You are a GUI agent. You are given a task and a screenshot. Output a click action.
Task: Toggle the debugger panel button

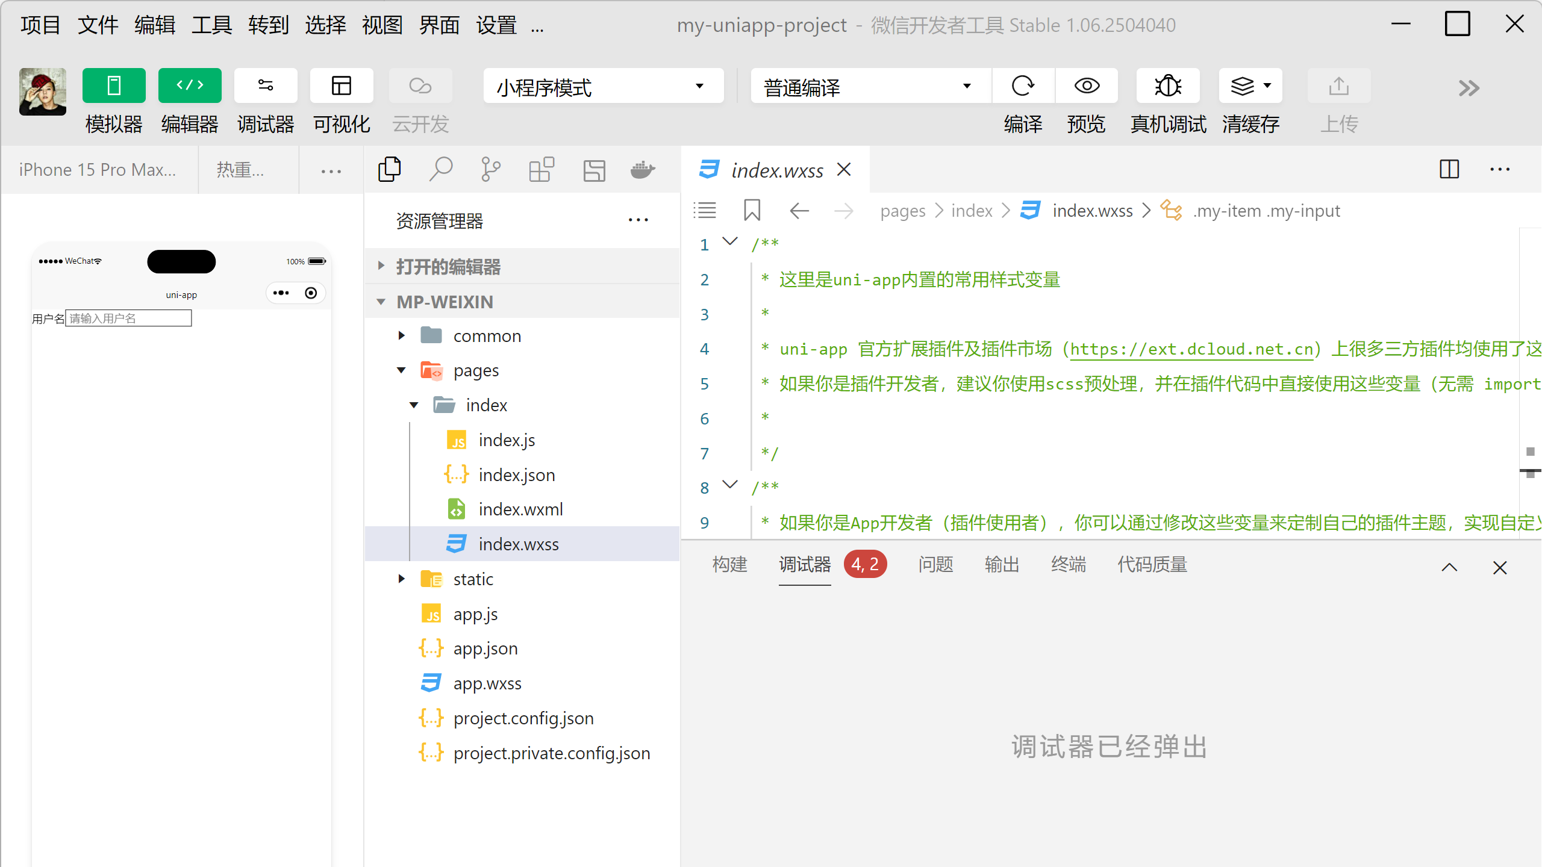click(x=266, y=86)
